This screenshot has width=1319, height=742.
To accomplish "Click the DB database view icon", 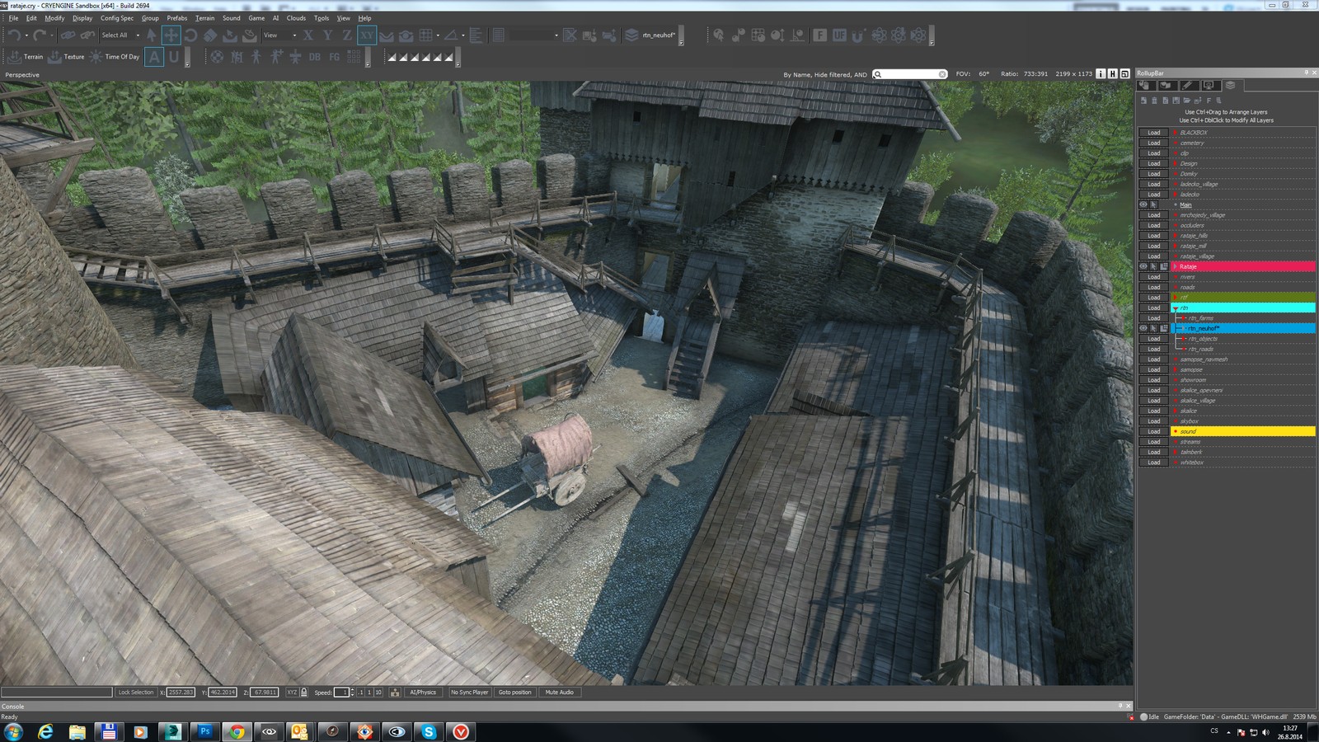I will pyautogui.click(x=314, y=57).
